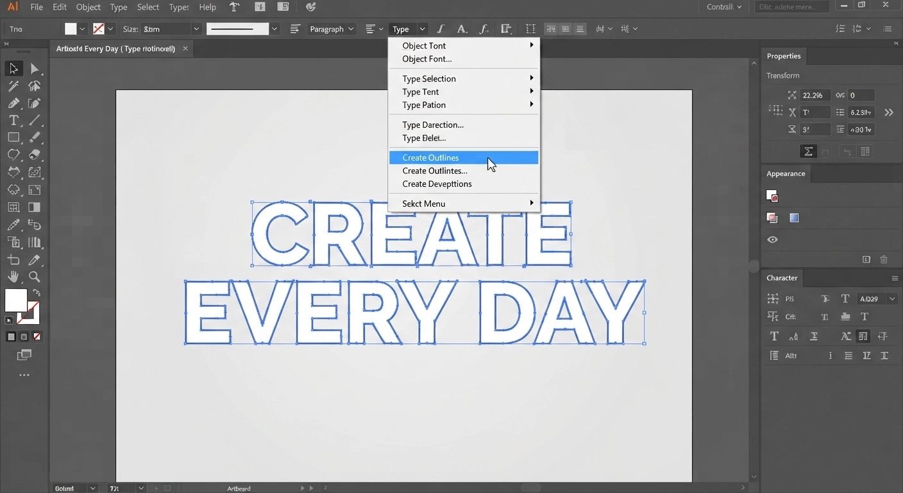The width and height of the screenshot is (903, 493).
Task: Select the Pen tool
Action: click(13, 103)
